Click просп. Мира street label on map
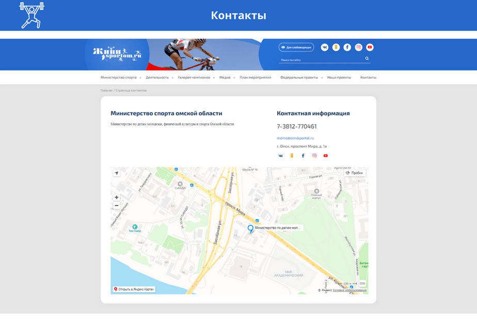The height and width of the screenshot is (333, 477). (235, 208)
